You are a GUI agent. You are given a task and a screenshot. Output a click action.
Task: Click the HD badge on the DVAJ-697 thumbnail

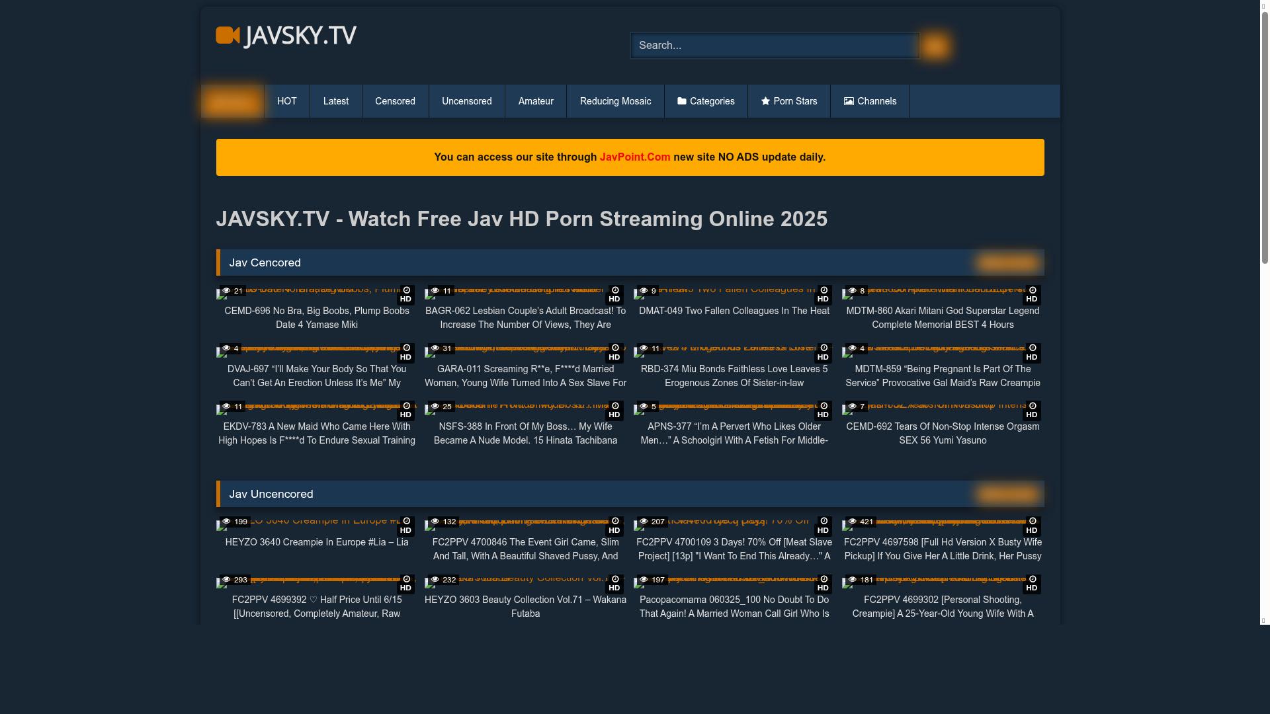click(x=405, y=357)
